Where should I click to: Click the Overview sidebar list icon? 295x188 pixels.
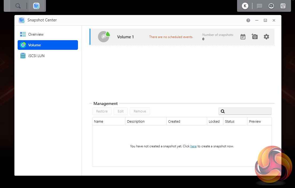tap(23, 34)
